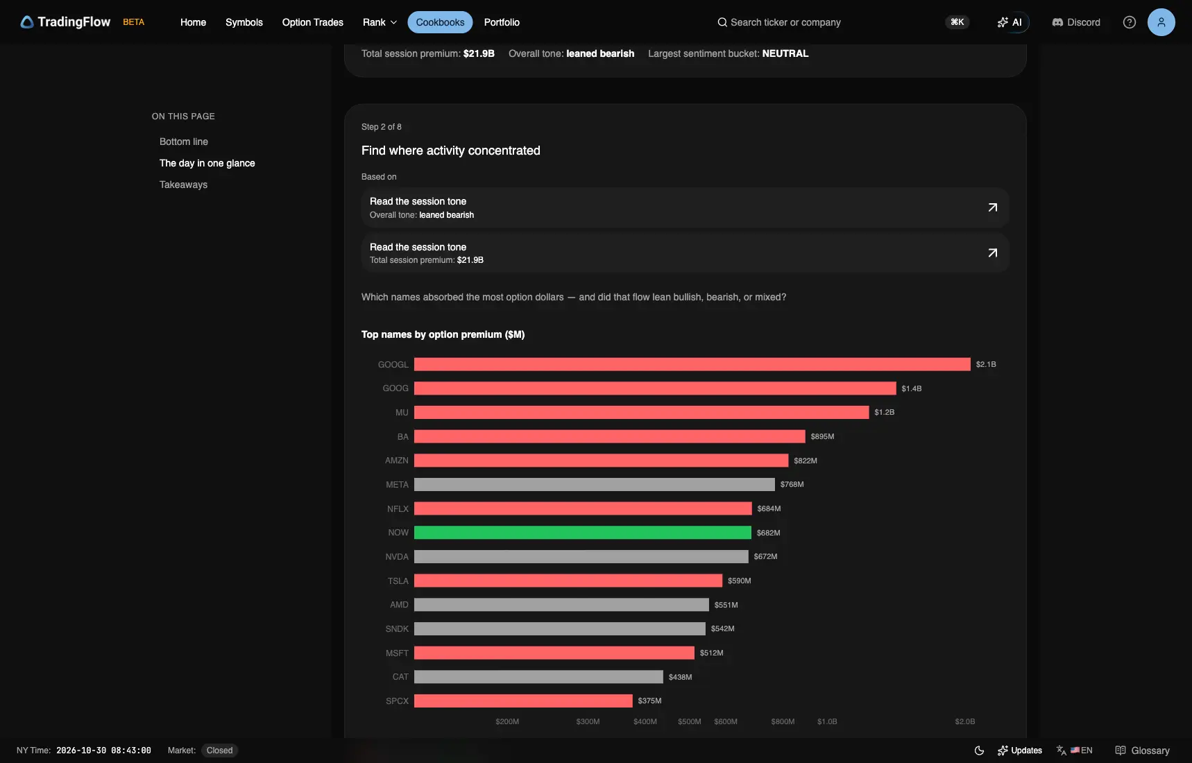Jump to Bottom line section
This screenshot has height=763, width=1192.
click(184, 142)
